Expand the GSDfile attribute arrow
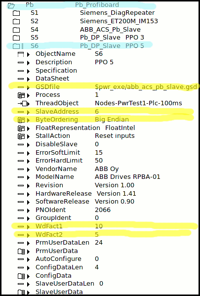The width and height of the screenshot is (200, 296). click(x=28, y=87)
